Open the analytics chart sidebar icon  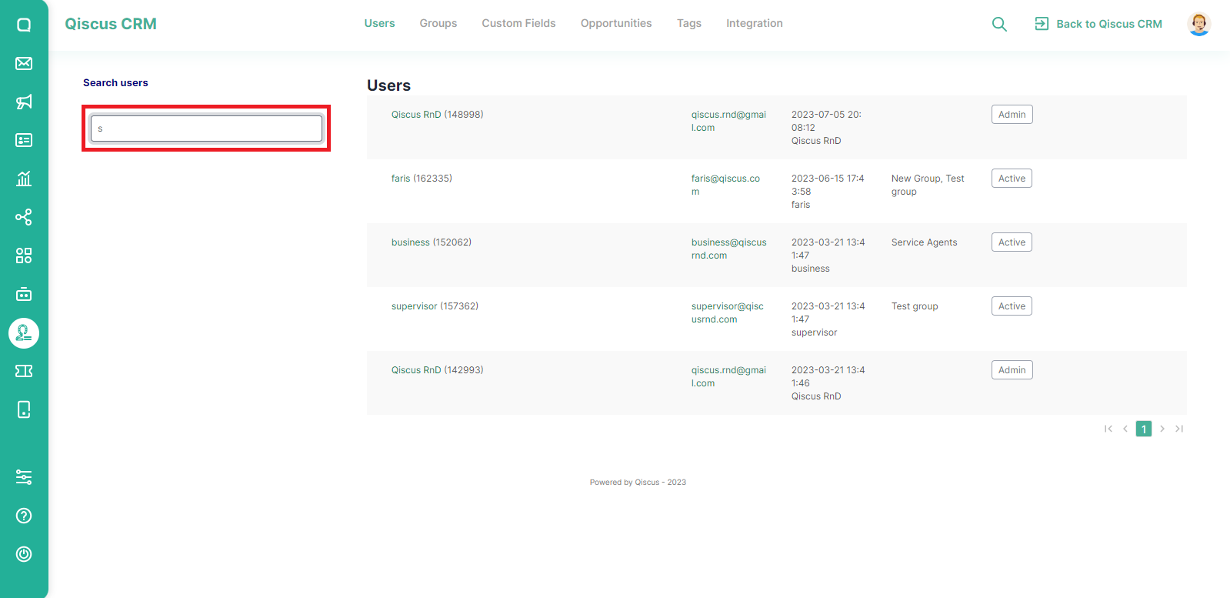pyautogui.click(x=24, y=179)
